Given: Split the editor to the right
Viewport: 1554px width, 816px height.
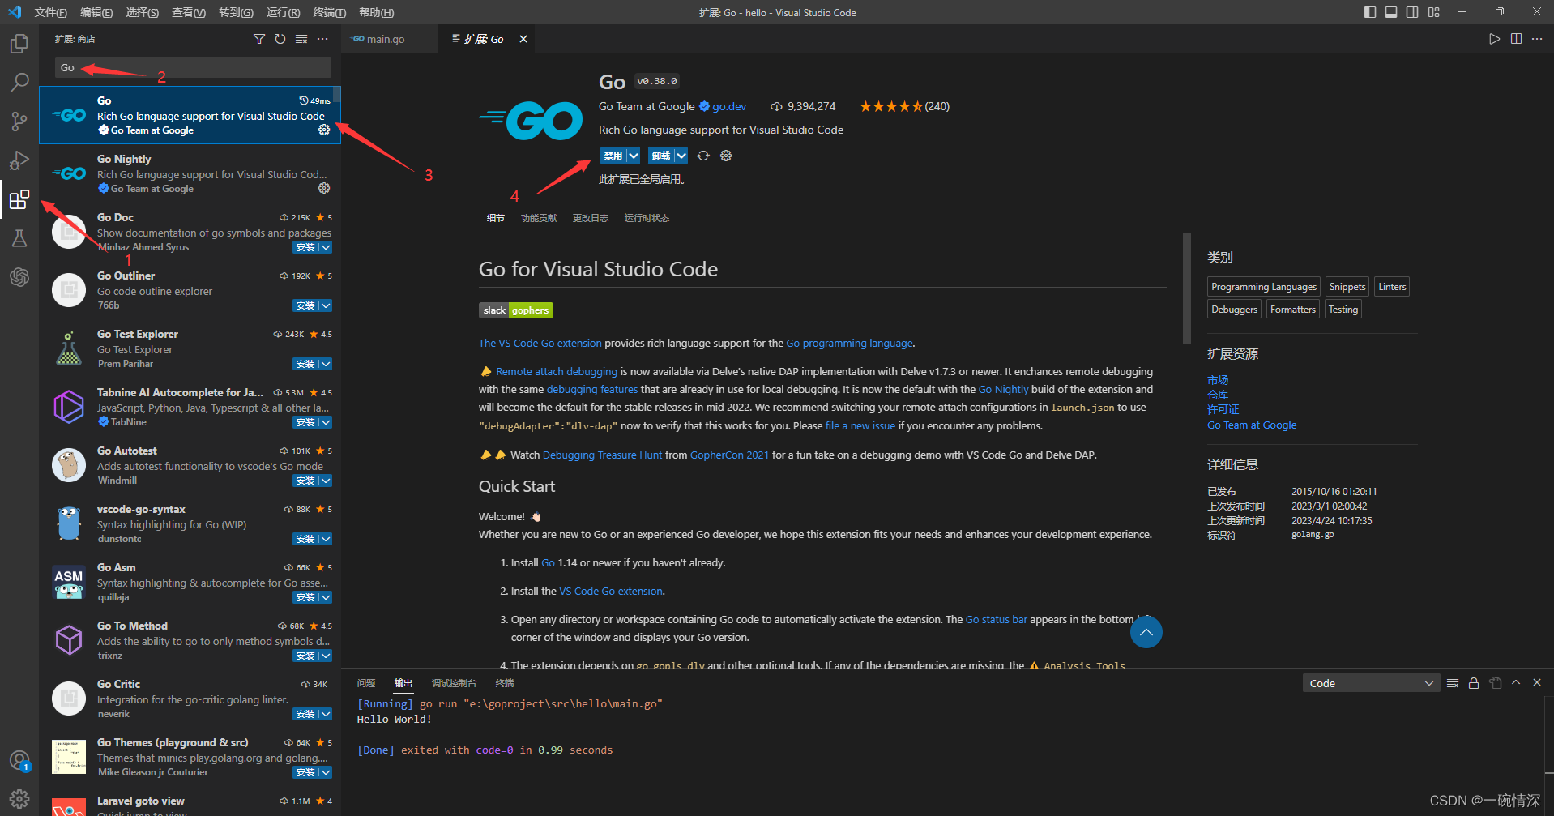Looking at the screenshot, I should [x=1516, y=39].
